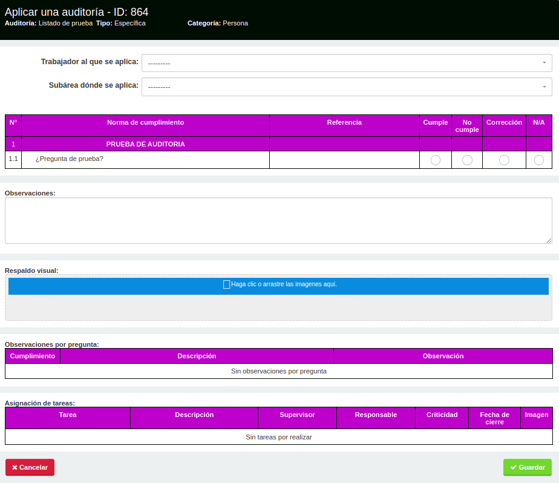The height and width of the screenshot is (483, 559).
Task: Click the arrow of the Subárea selector
Action: (x=544, y=87)
